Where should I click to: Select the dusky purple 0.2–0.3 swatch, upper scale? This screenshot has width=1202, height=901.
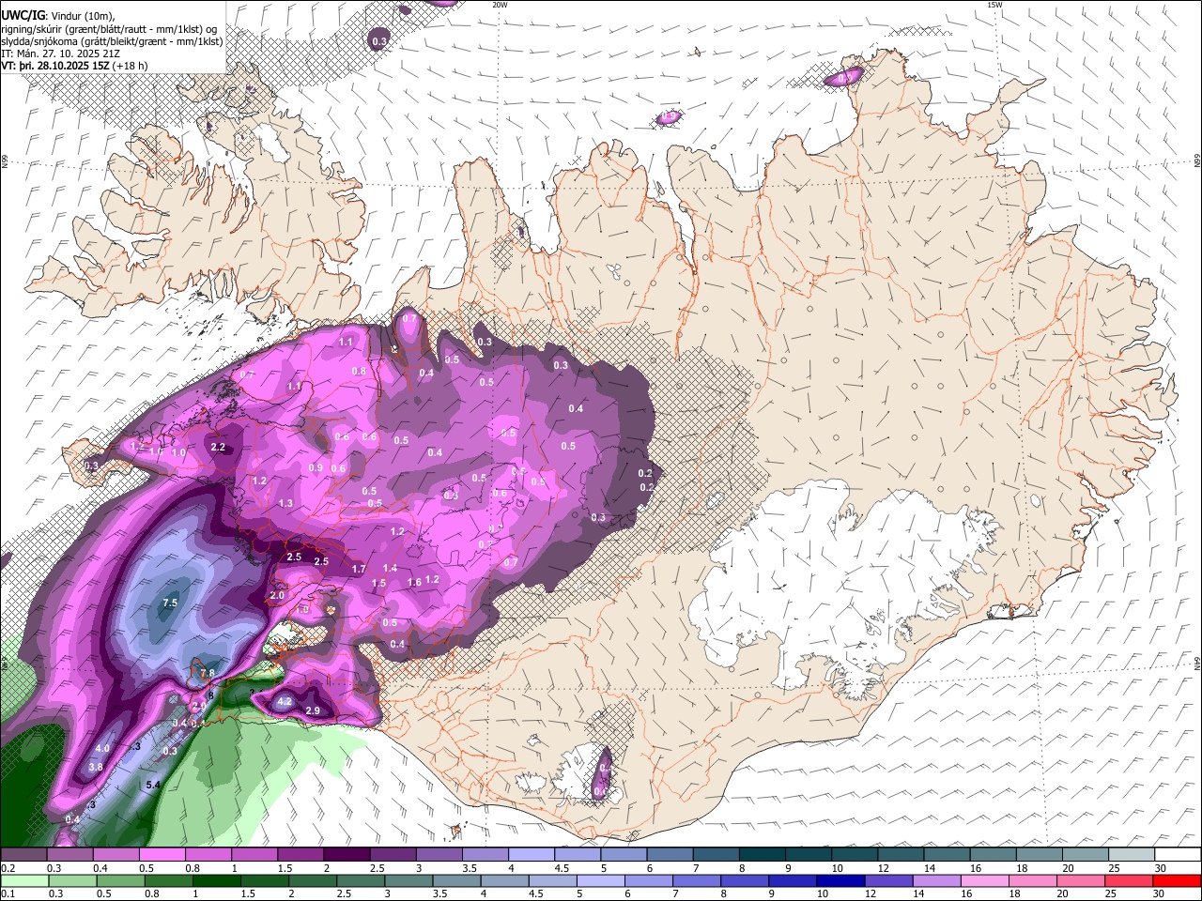(x=23, y=855)
